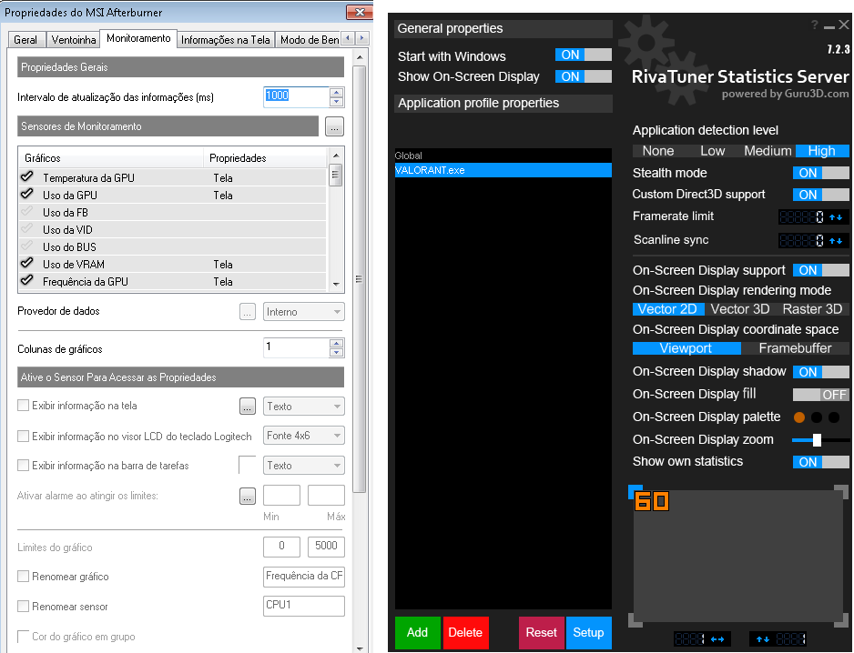Click the red Delete button
This screenshot has height=653, width=854.
pyautogui.click(x=465, y=632)
